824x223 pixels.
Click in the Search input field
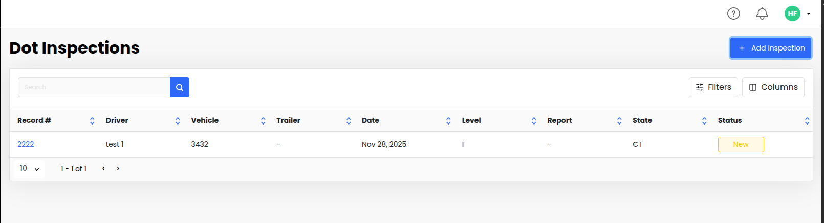[94, 87]
